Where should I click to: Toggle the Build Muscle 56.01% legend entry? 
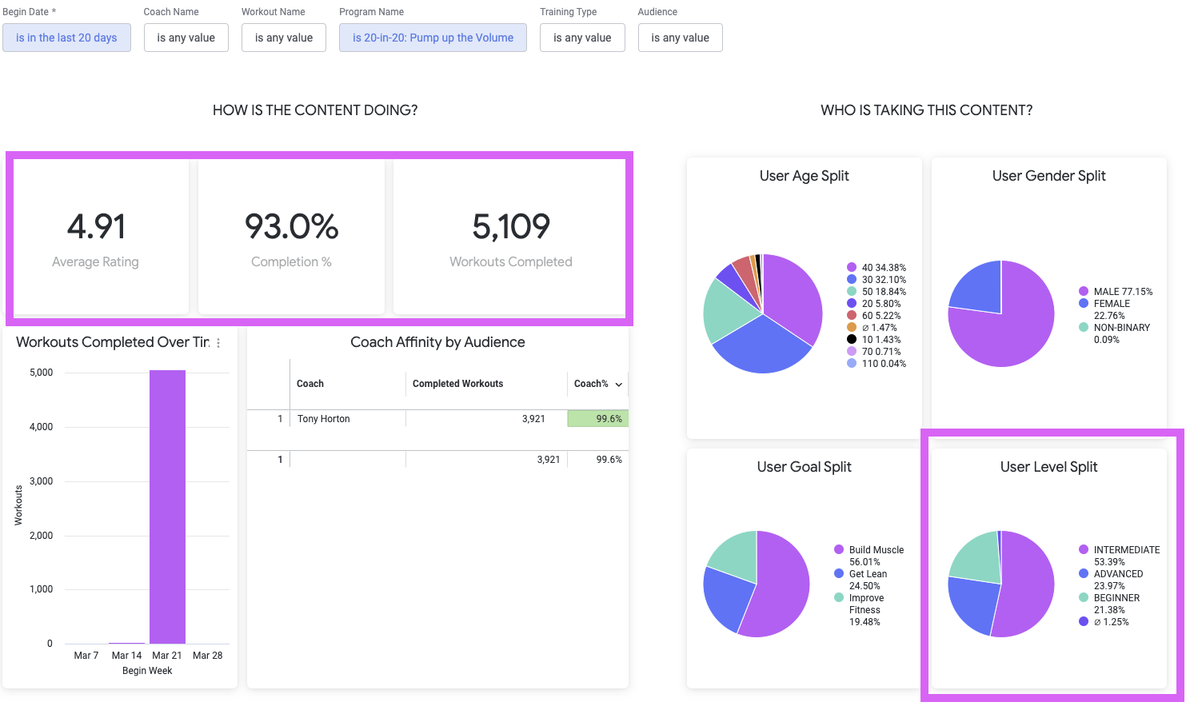869,556
